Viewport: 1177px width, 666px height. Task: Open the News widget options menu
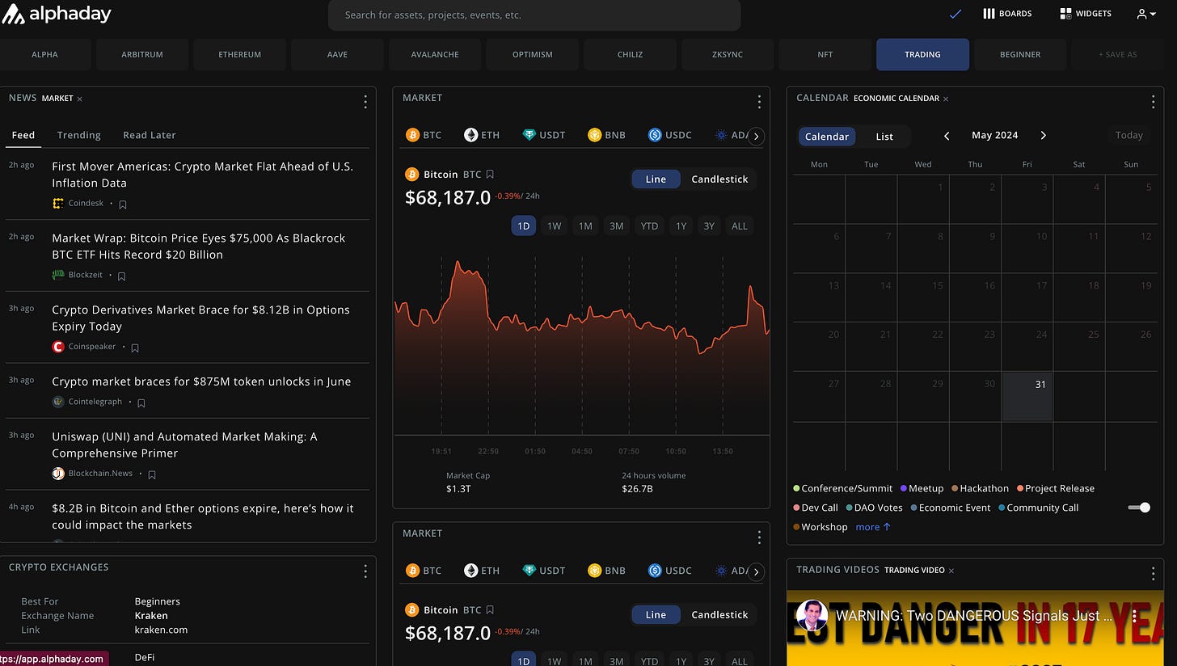tap(365, 101)
